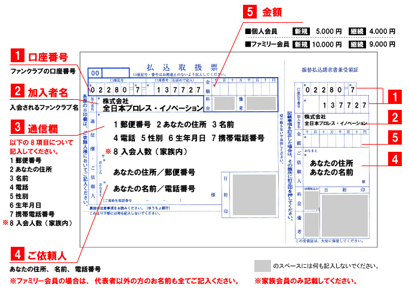Click the red 以下の8項目について text
The height and width of the screenshot is (303, 409).
pyautogui.click(x=41, y=142)
